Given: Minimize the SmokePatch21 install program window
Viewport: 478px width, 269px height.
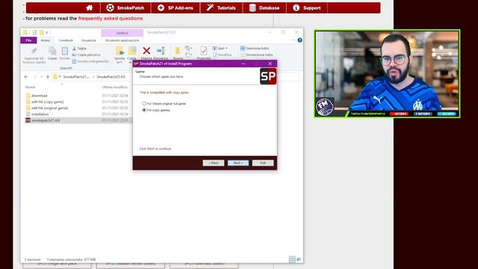Looking at the screenshot, I should pos(243,64).
